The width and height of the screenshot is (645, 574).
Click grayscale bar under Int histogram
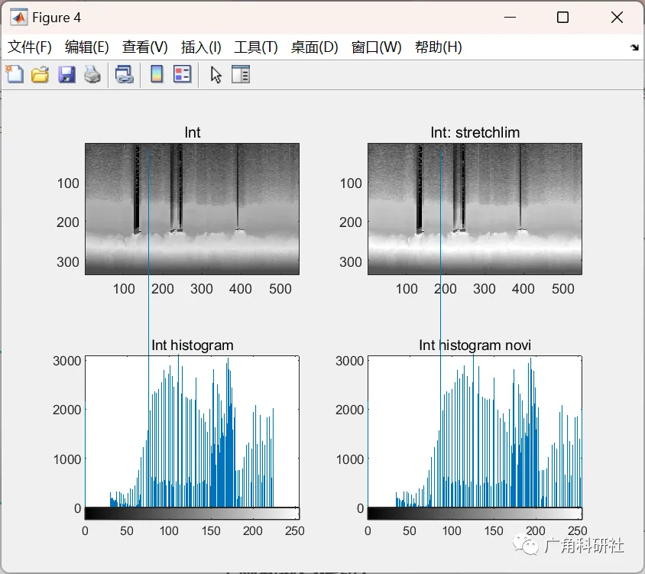coord(192,514)
